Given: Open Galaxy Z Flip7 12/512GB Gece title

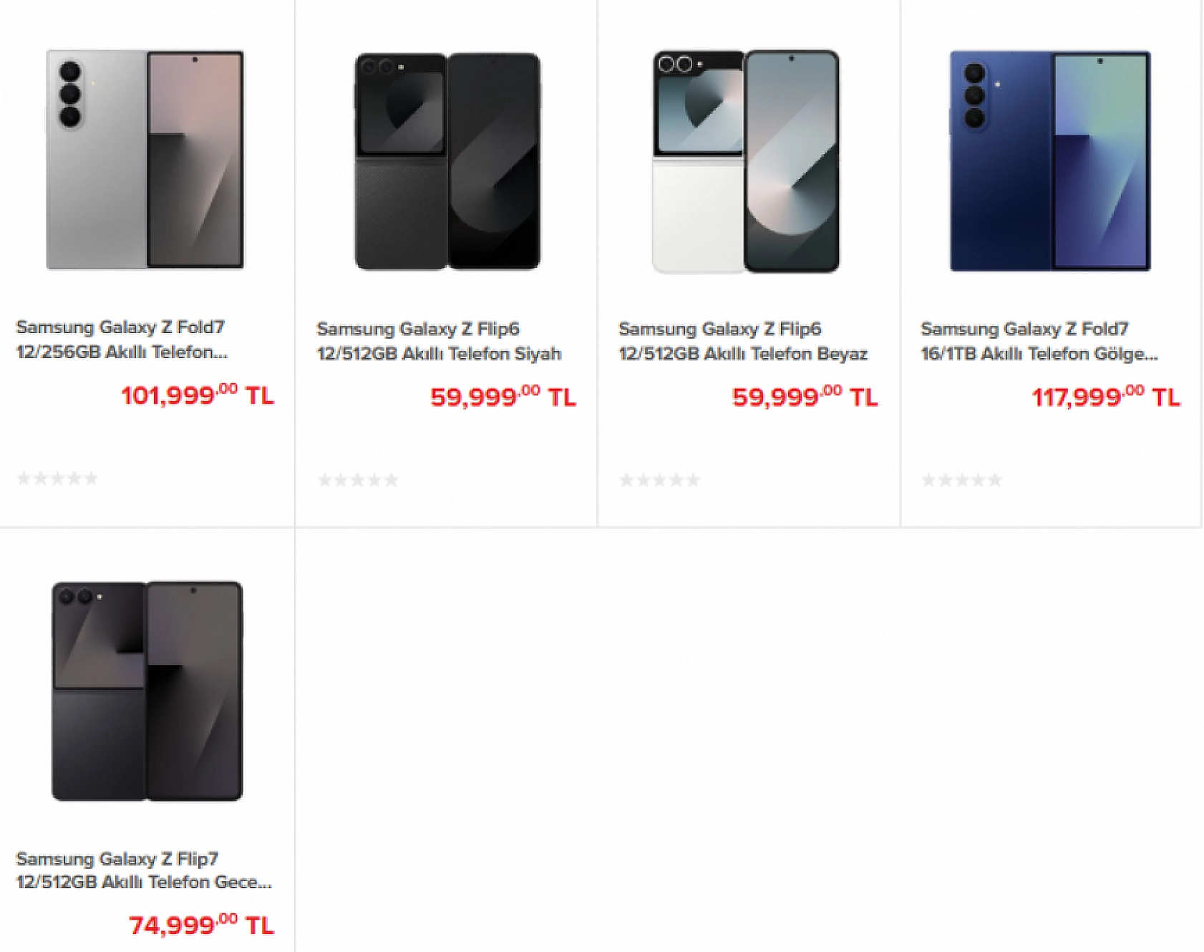Looking at the screenshot, I should [144, 870].
